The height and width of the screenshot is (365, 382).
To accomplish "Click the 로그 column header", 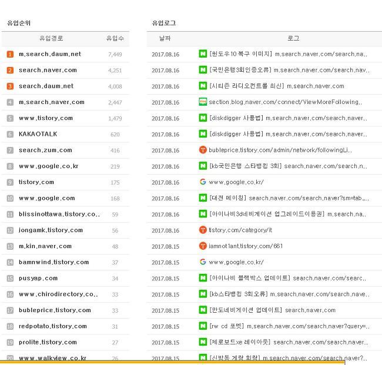I will 293,38.
